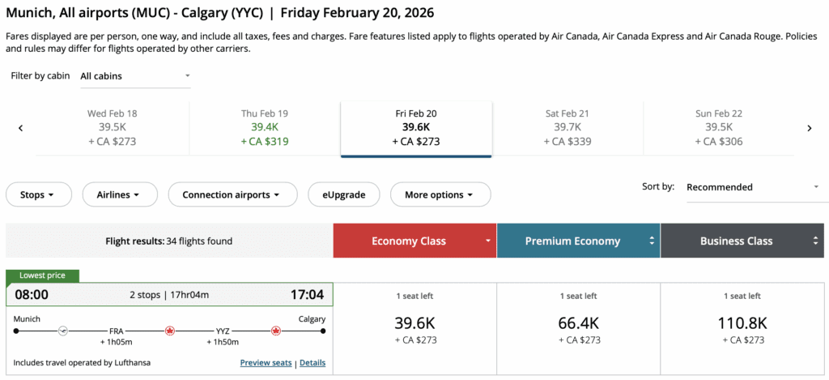
Task: Select the Thu Feb 19 date tab
Action: [265, 128]
